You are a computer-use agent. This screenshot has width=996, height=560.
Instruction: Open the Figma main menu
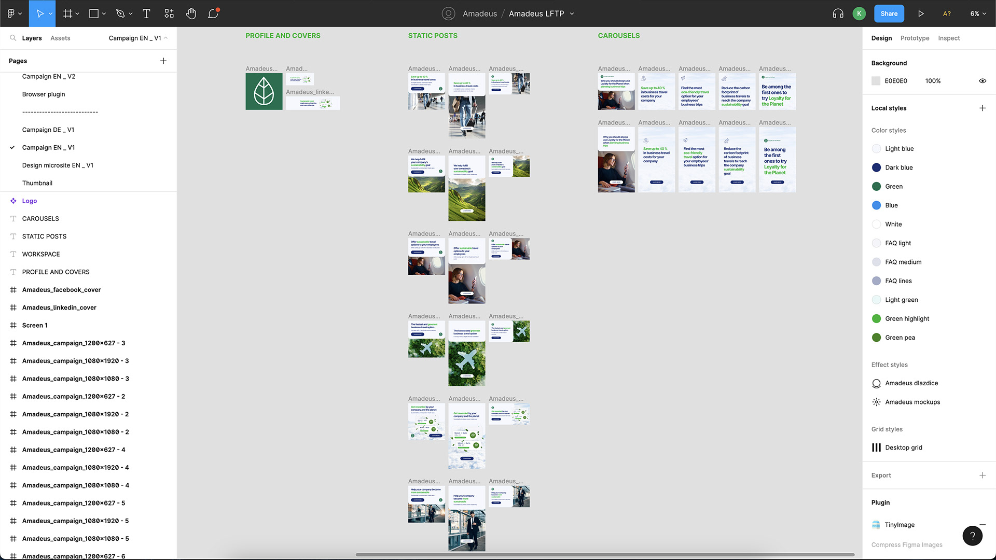[x=14, y=14]
